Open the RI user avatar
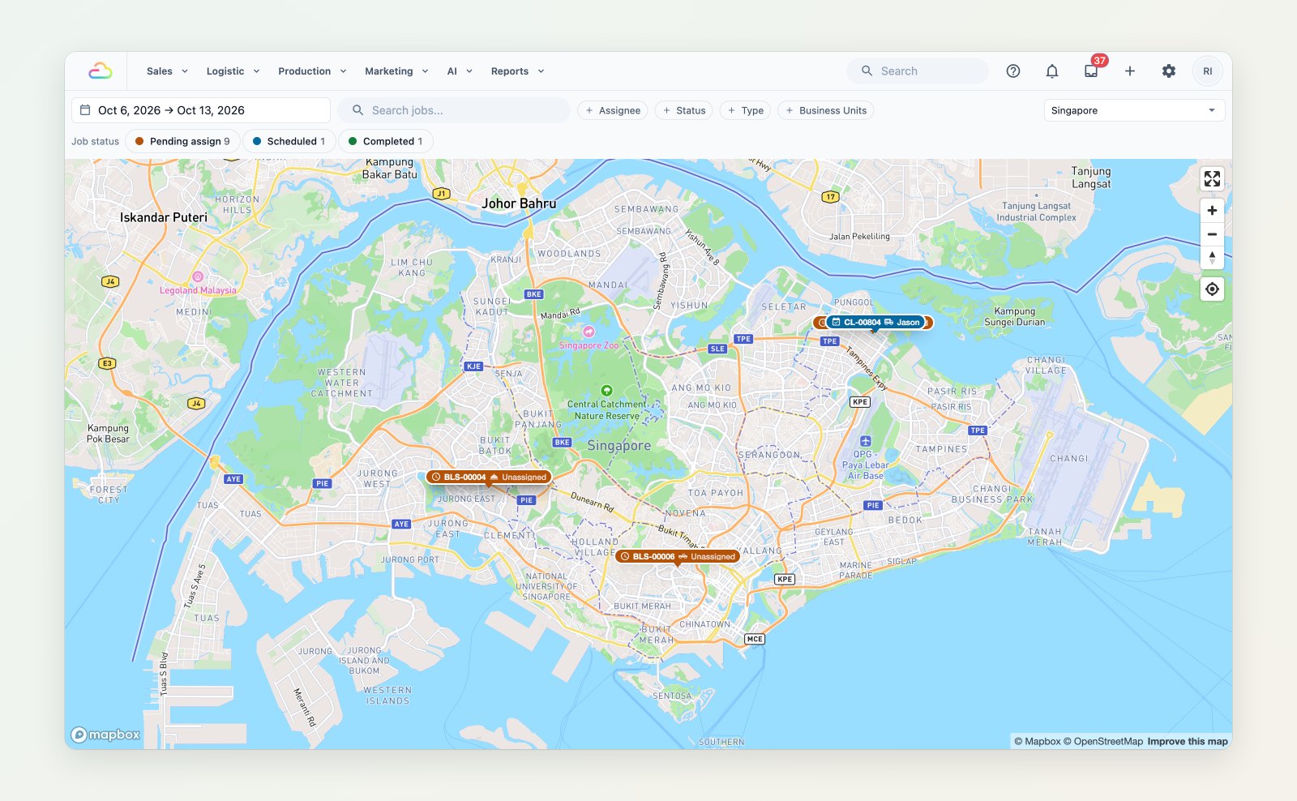Image resolution: width=1297 pixels, height=801 pixels. click(x=1208, y=71)
